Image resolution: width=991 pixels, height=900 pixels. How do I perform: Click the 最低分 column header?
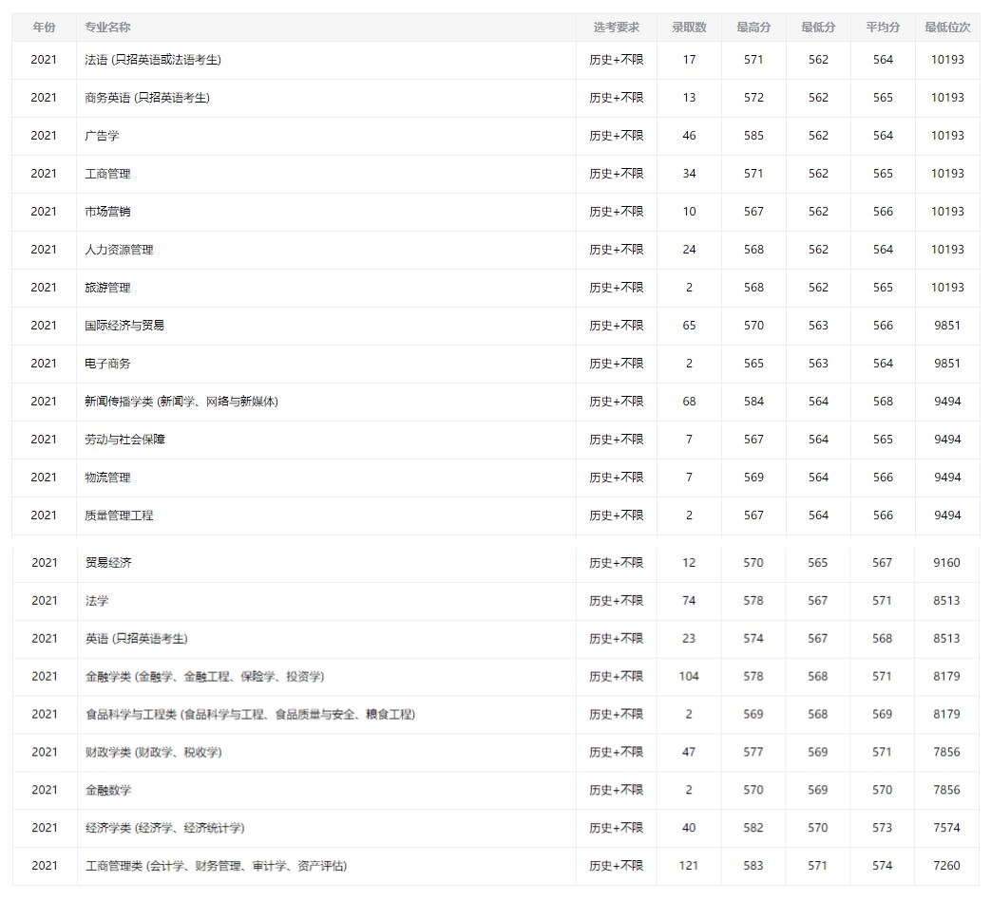coord(818,28)
